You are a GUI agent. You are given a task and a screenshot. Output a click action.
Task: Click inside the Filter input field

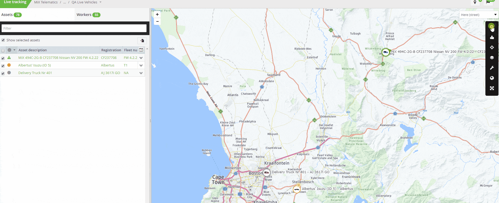click(74, 28)
